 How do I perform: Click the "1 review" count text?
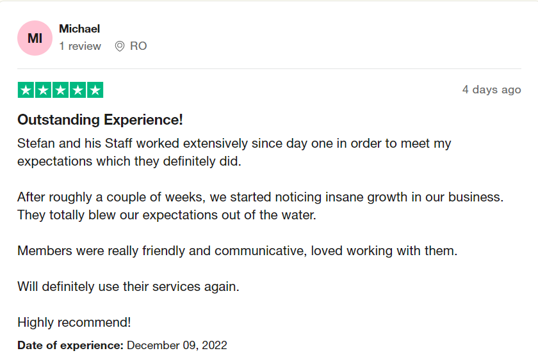point(80,46)
